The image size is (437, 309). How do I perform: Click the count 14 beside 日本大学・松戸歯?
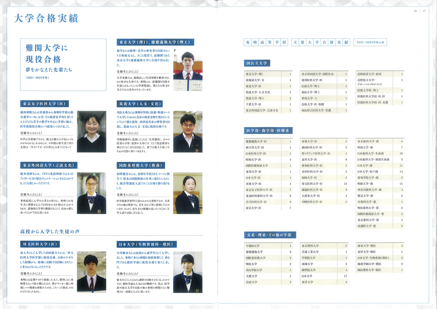click(401, 172)
